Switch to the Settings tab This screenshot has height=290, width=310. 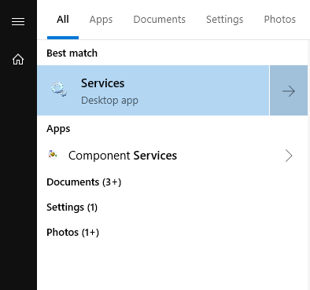tap(224, 20)
